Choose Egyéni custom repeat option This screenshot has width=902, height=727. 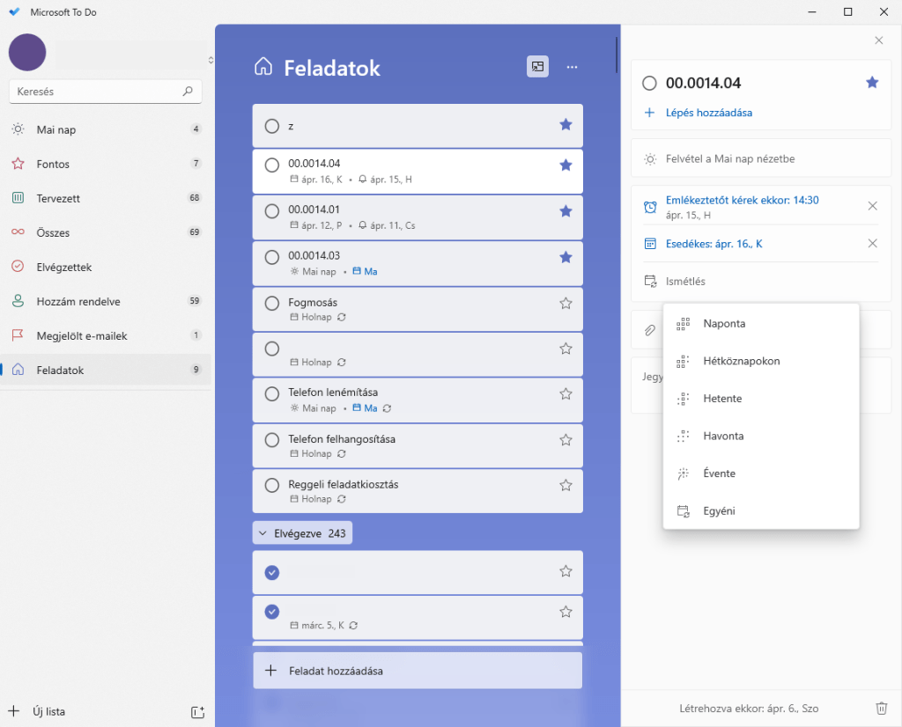coord(719,510)
